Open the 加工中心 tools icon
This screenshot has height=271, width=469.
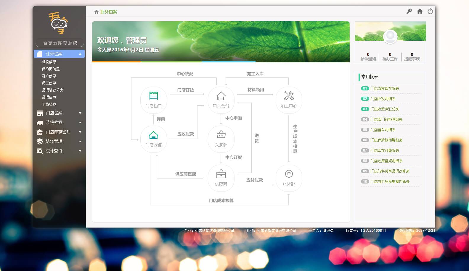click(289, 96)
